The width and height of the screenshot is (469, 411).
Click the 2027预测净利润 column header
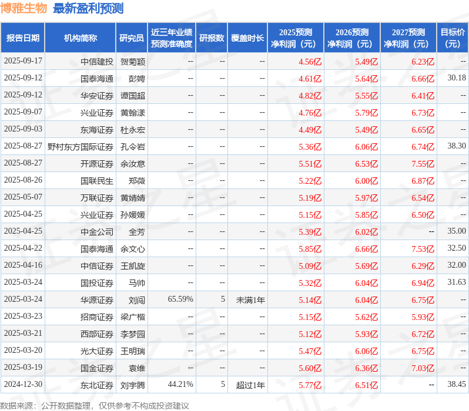pyautogui.click(x=408, y=38)
